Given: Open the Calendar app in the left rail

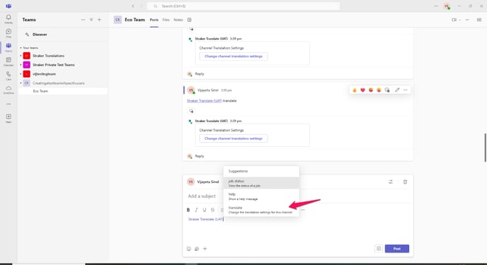Looking at the screenshot, I should (8, 61).
